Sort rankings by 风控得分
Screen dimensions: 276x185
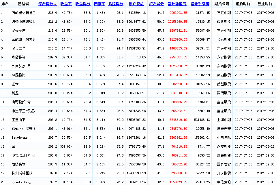coord(116,4)
